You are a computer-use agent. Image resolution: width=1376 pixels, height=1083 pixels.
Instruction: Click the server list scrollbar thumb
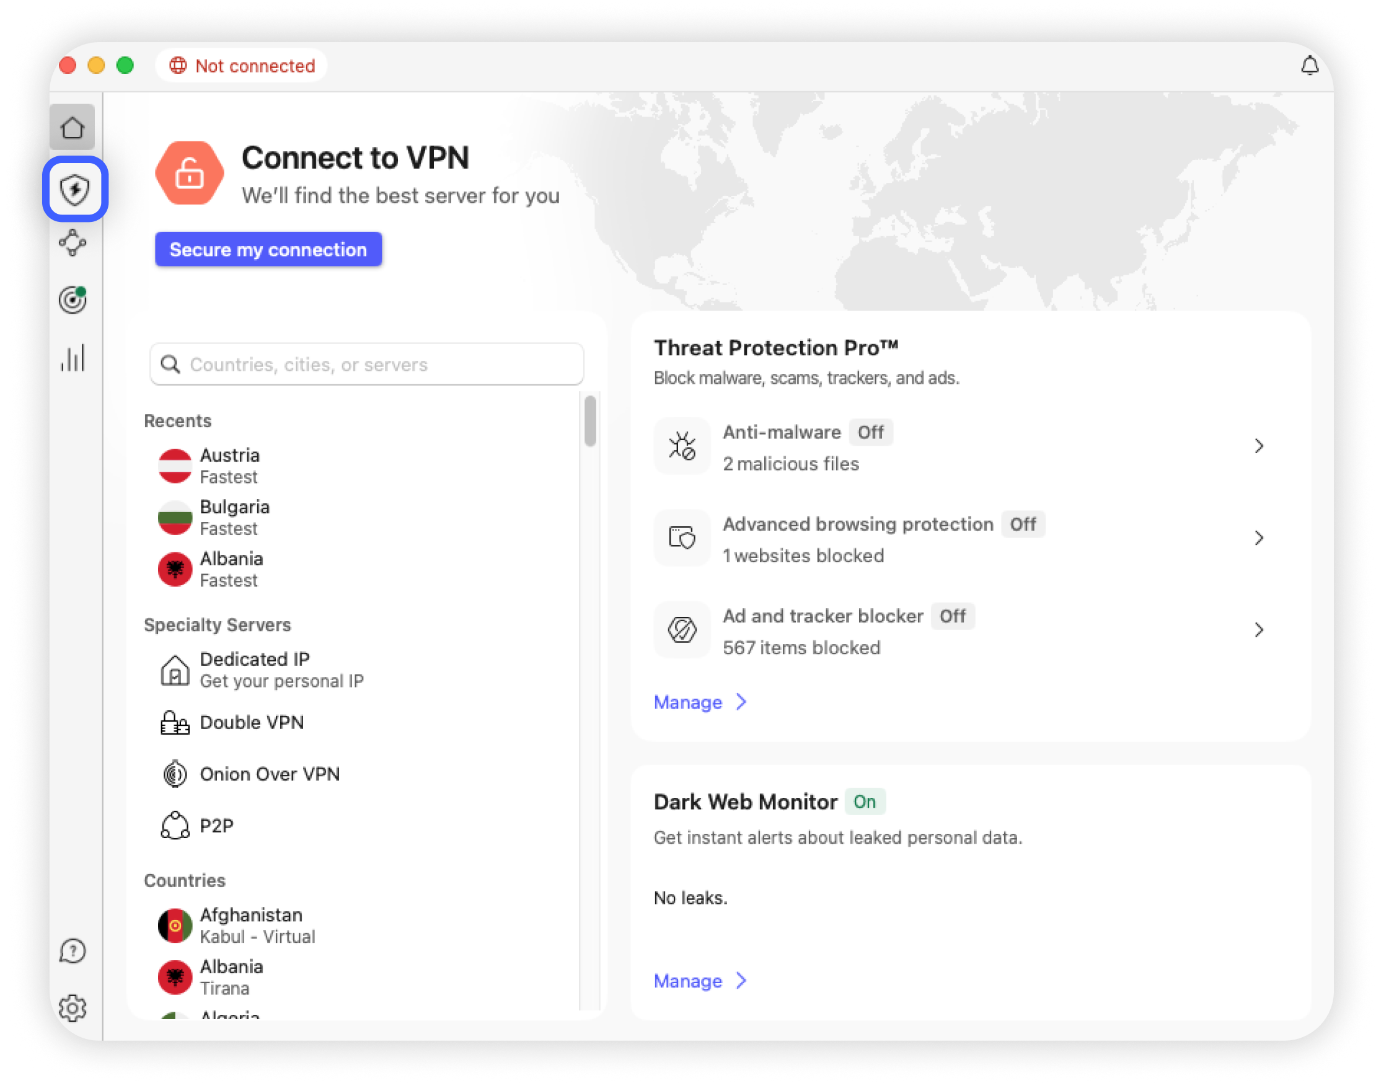pyautogui.click(x=590, y=420)
